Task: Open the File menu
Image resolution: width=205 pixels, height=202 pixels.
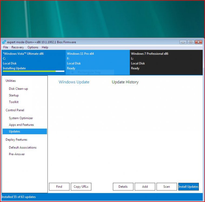Action: [x=6, y=47]
